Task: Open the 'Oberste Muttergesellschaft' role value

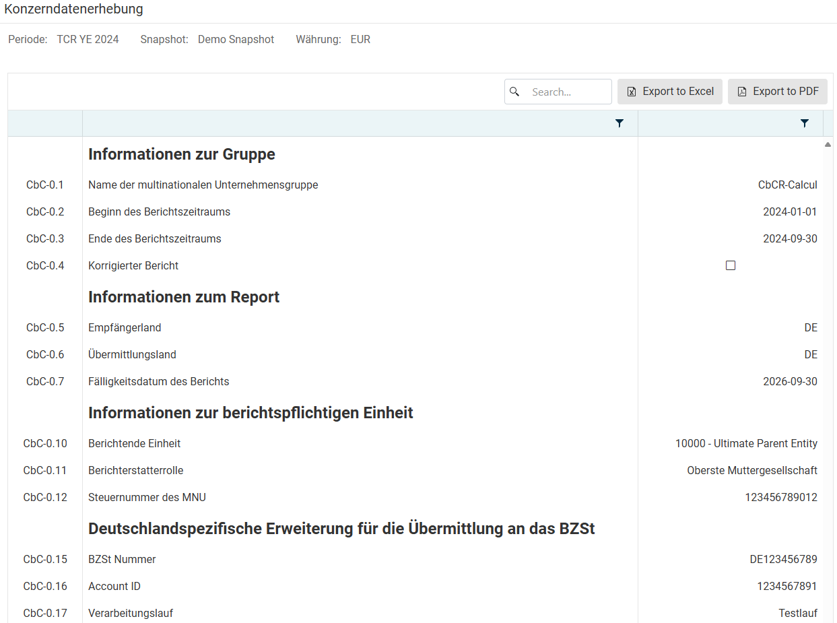Action: point(751,470)
